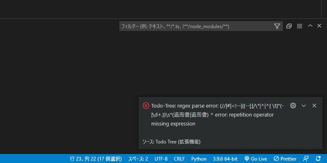Start Go Live server
This screenshot has height=163, width=327.
point(256,159)
